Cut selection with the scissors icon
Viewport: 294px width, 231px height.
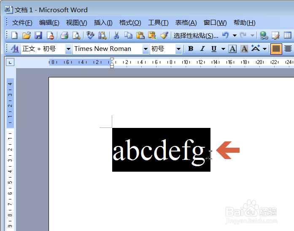click(116, 35)
